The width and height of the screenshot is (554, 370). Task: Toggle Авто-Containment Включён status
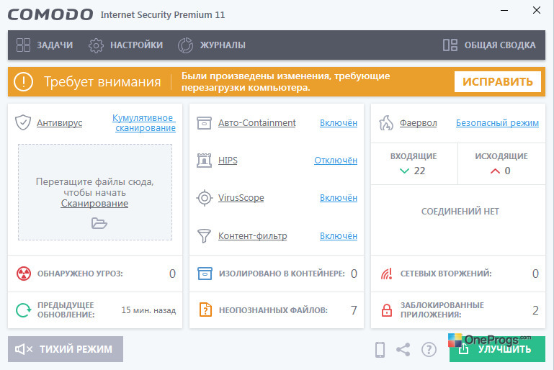(x=339, y=123)
